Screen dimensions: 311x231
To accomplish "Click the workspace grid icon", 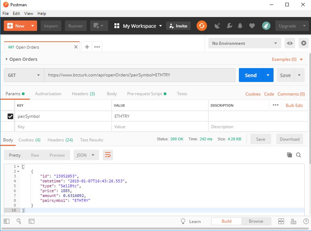I will (117, 26).
